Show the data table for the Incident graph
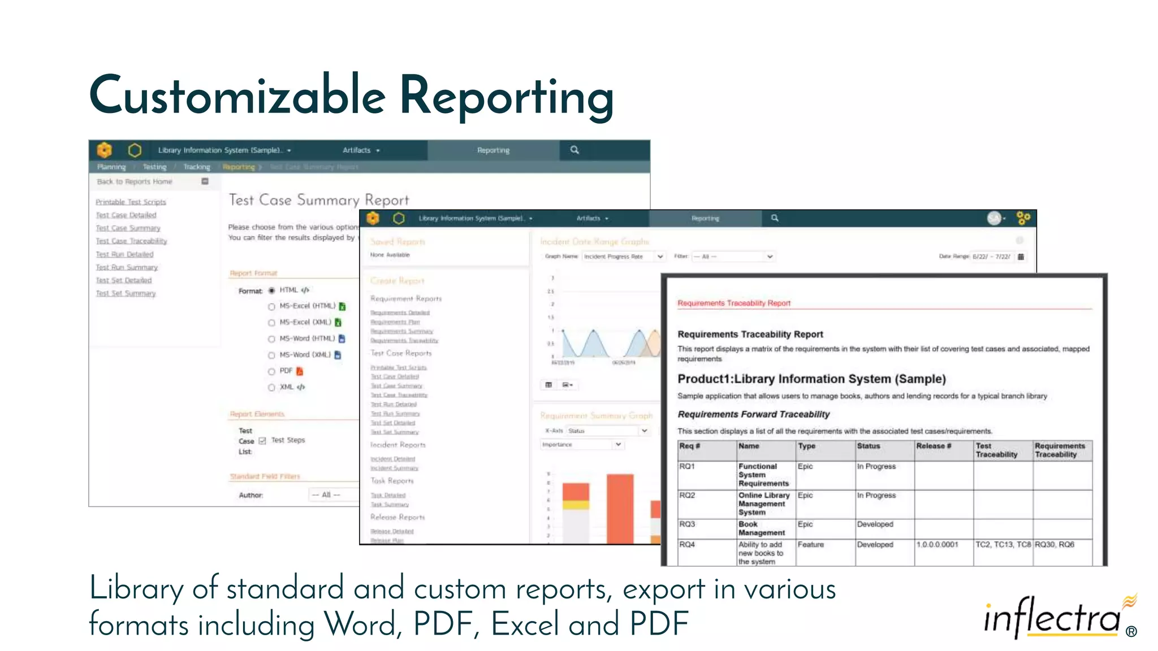Image resolution: width=1158 pixels, height=651 pixels. pyautogui.click(x=548, y=385)
